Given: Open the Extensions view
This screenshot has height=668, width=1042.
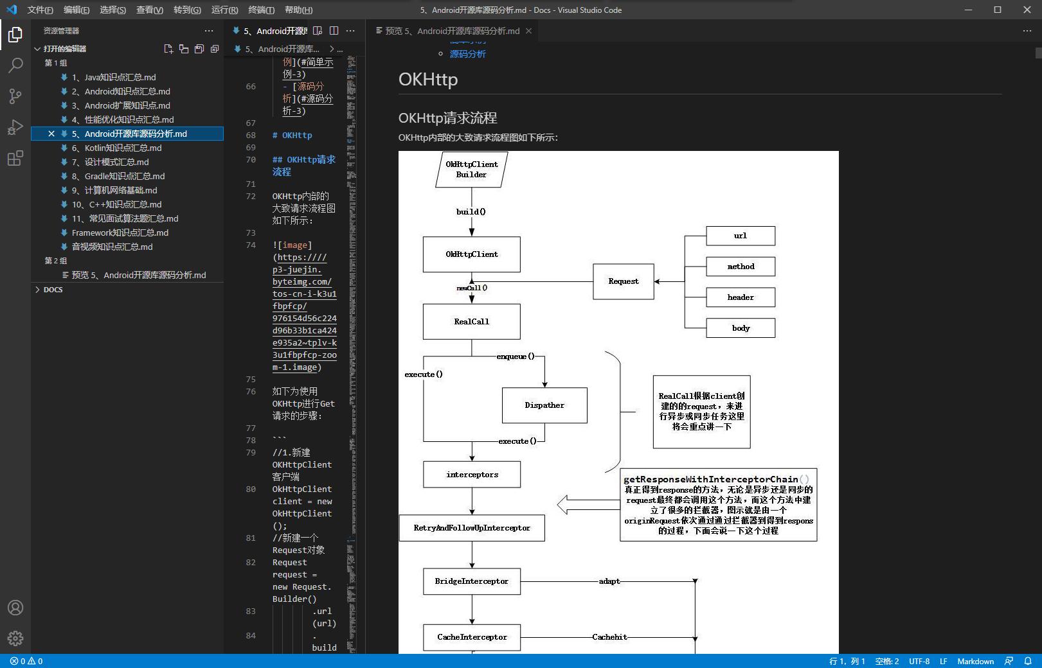Looking at the screenshot, I should tap(15, 158).
